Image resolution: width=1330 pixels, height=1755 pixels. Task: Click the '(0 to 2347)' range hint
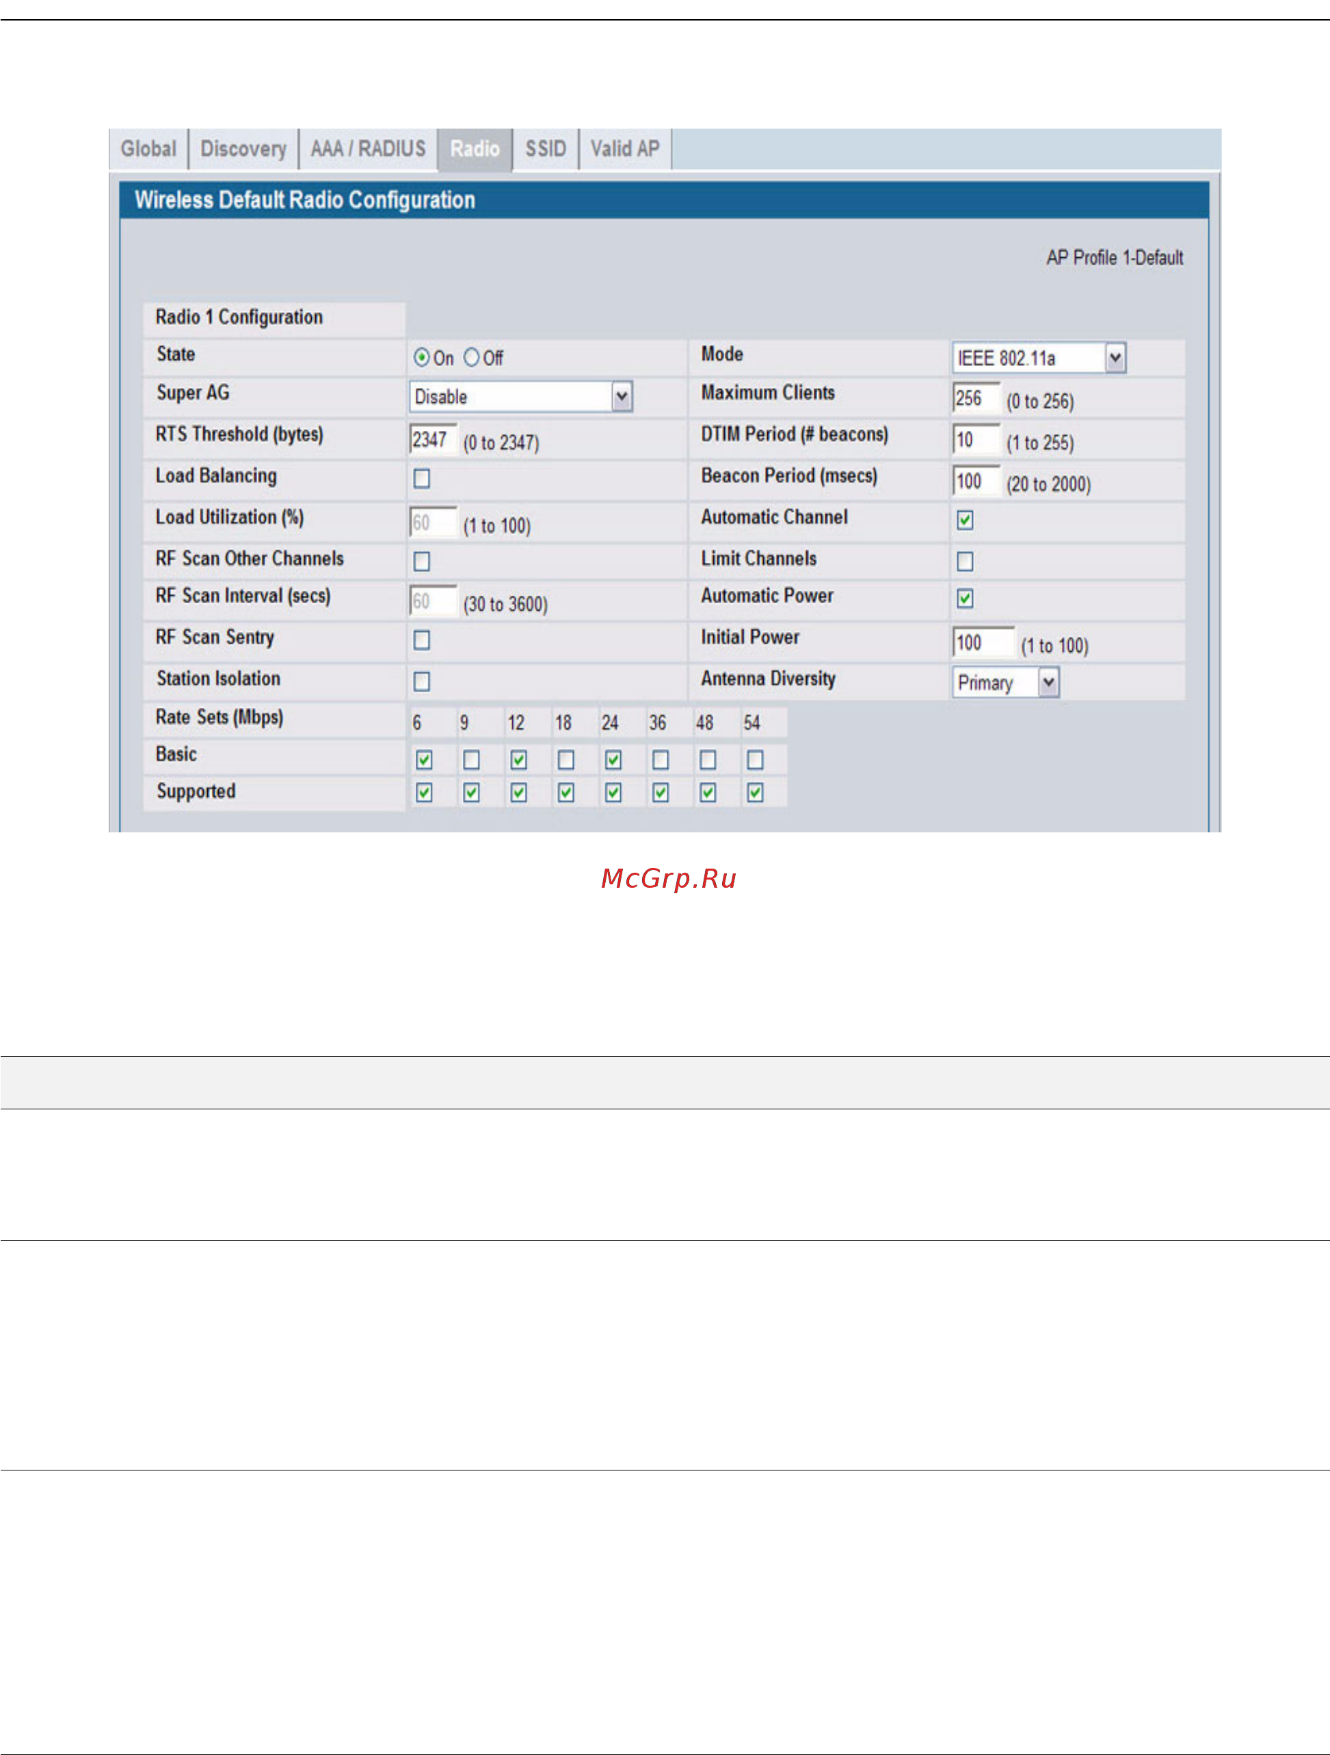point(501,443)
